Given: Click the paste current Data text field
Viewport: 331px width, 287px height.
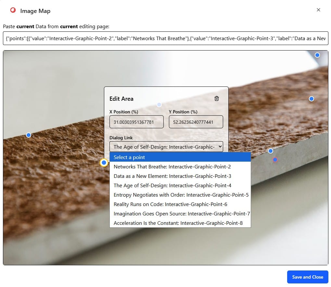Looking at the screenshot, I should pos(165,38).
